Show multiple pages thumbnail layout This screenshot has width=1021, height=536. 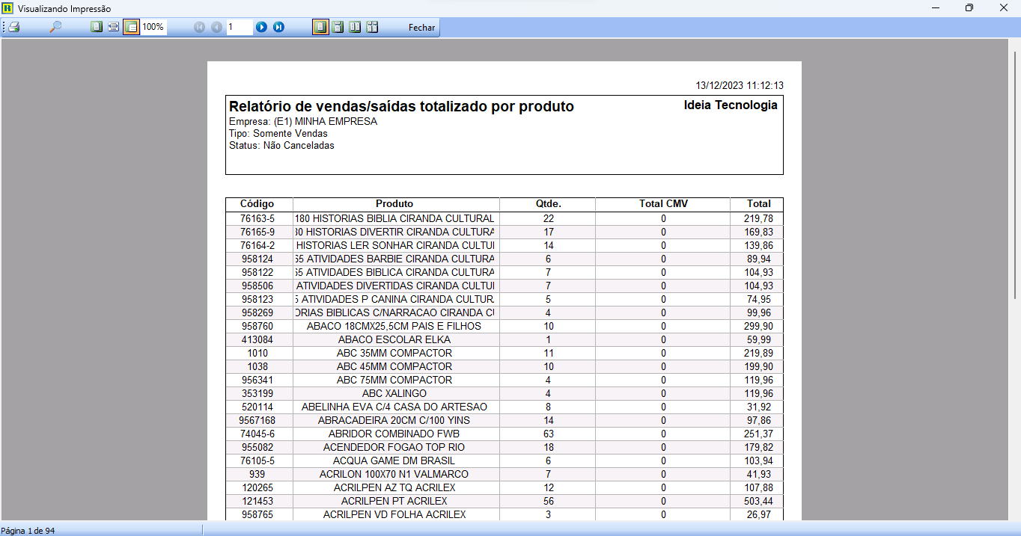click(x=372, y=27)
